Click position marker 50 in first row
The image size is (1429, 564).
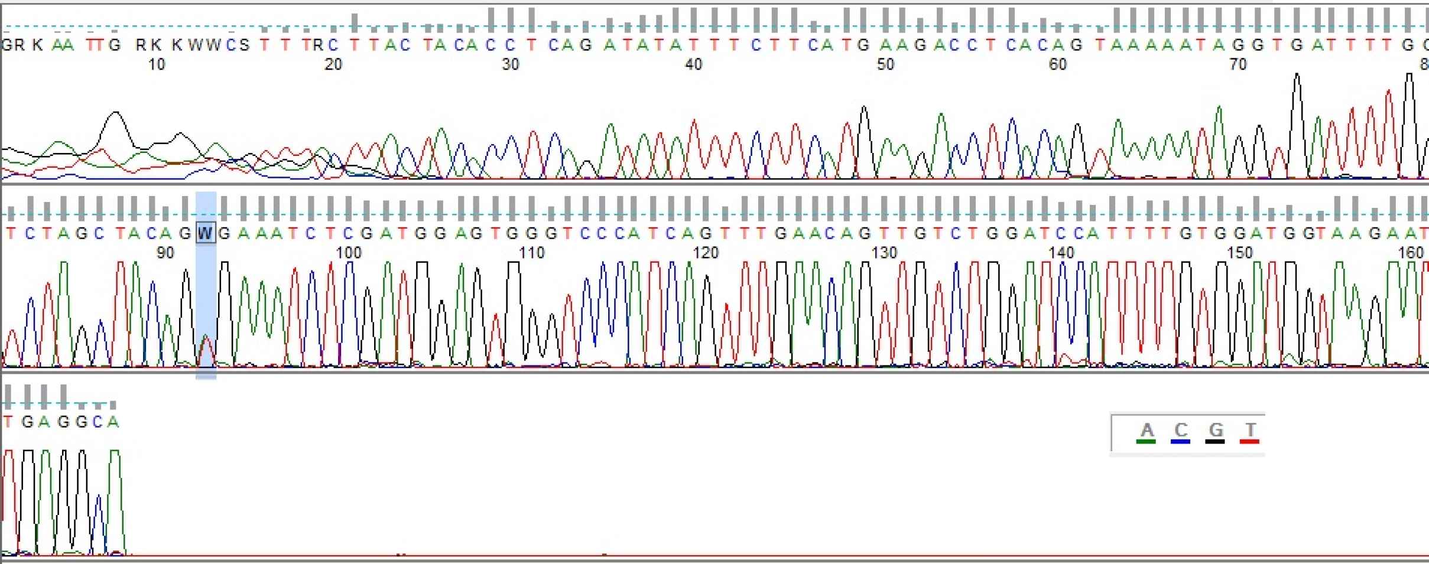click(x=885, y=64)
